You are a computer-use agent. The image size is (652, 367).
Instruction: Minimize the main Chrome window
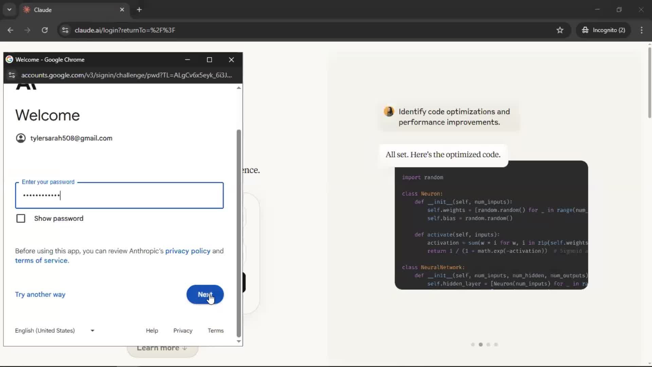tap(597, 10)
